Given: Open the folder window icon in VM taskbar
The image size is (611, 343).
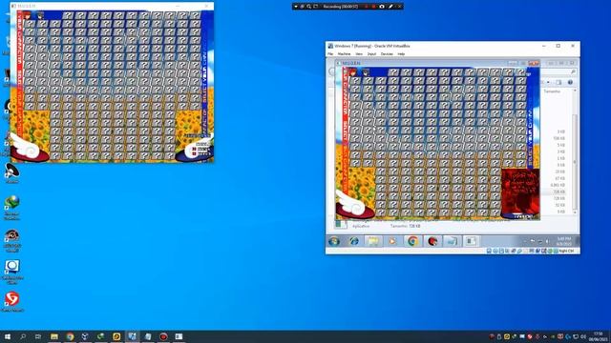Looking at the screenshot, I should point(452,241).
